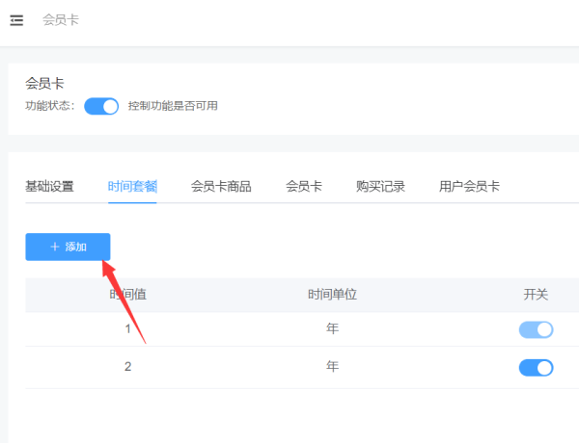Click the 会员卡 breadcrumb in the top bar

coord(61,20)
